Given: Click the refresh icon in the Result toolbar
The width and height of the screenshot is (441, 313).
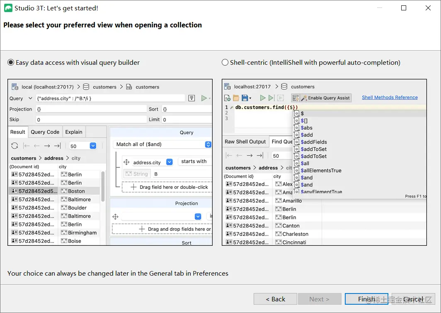Looking at the screenshot, I should tap(15, 146).
